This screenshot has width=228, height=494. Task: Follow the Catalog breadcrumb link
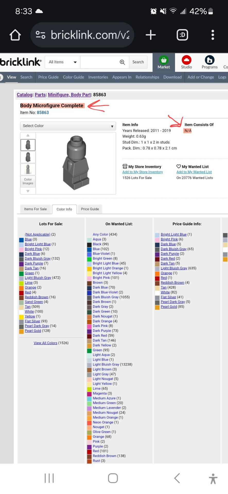click(24, 95)
